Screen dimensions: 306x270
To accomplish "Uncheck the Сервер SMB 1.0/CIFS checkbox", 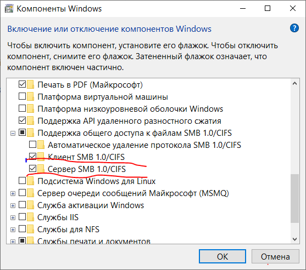I will pyautogui.click(x=32, y=169).
